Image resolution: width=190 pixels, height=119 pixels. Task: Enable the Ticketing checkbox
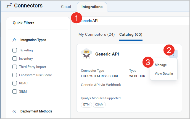click(x=15, y=50)
